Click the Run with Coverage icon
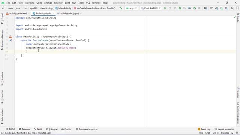This screenshot has height=135, width=240. click(x=185, y=8)
